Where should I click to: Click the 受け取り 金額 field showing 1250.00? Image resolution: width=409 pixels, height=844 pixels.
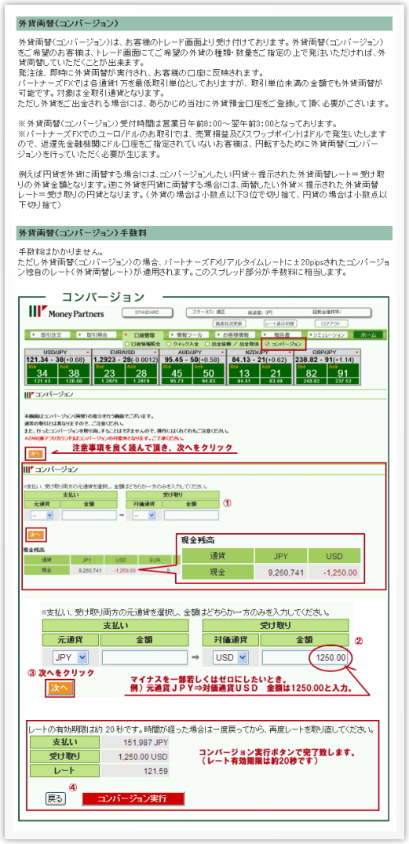click(305, 657)
